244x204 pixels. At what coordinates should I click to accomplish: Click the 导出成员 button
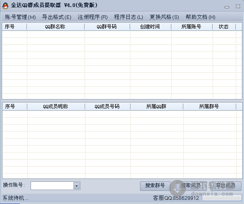(226, 186)
